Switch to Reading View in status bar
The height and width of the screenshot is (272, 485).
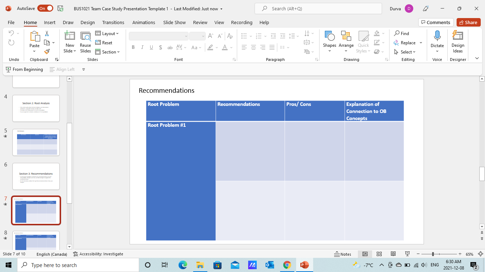click(393, 254)
